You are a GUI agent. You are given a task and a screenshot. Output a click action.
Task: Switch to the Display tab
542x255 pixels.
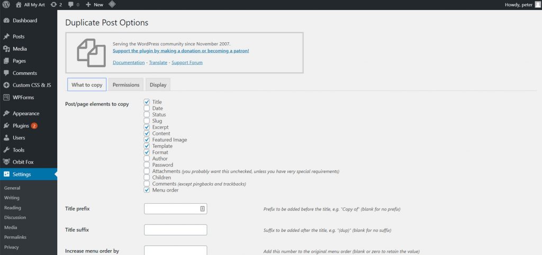158,85
